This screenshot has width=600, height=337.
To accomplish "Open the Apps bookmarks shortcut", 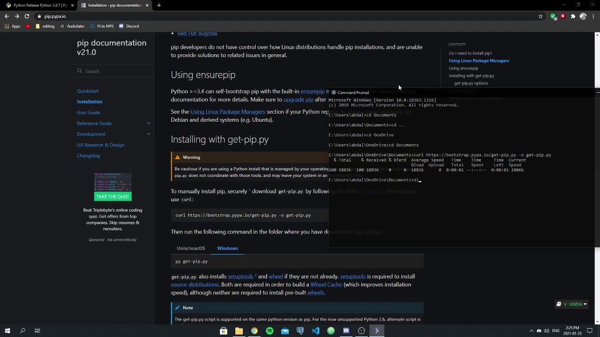I will (x=13, y=26).
